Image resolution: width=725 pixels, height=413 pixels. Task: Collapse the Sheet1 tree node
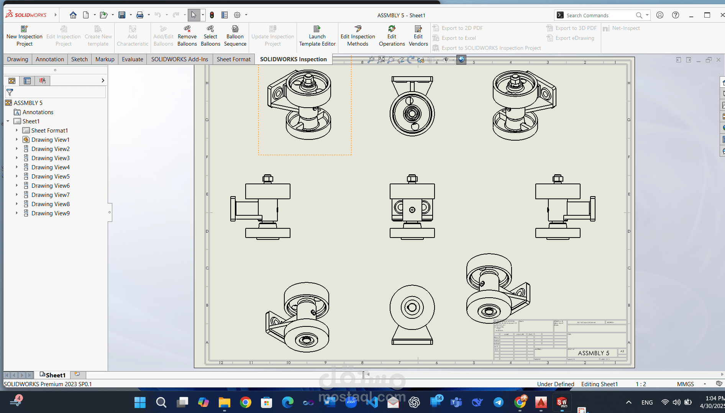point(8,121)
